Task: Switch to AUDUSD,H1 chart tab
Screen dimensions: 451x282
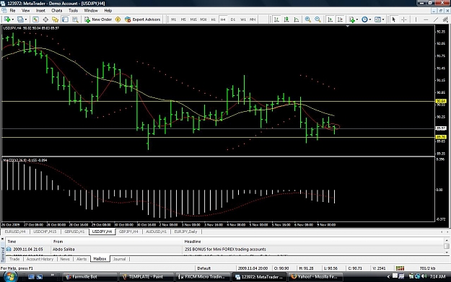Action: pyautogui.click(x=156, y=232)
